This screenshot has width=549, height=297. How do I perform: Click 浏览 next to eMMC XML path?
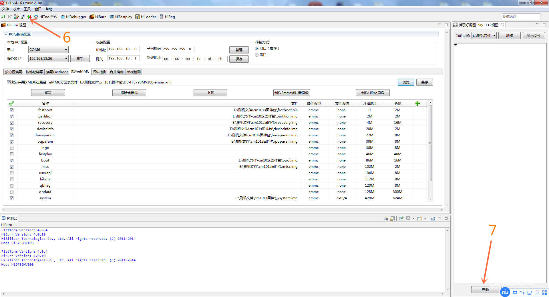[406, 82]
